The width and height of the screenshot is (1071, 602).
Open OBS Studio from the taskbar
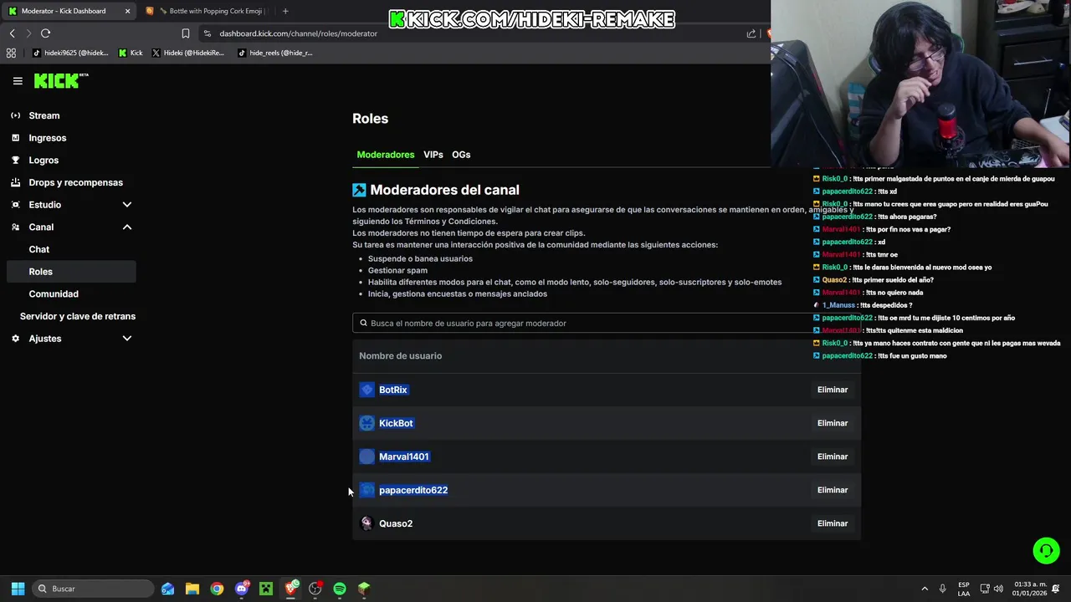pyautogui.click(x=315, y=589)
